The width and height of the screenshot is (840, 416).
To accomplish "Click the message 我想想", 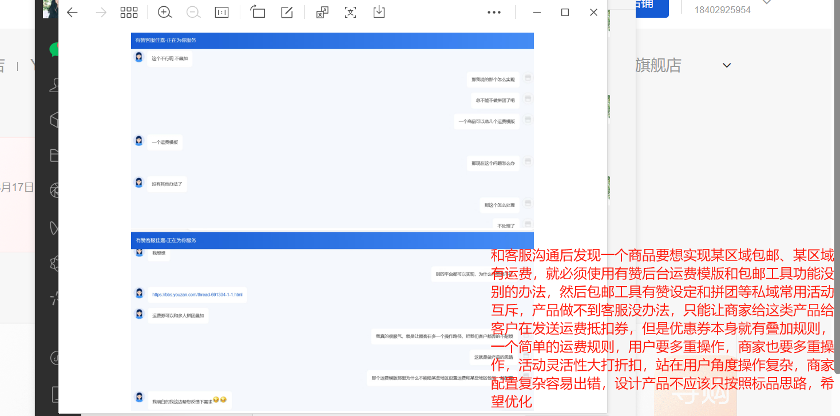I will (159, 253).
